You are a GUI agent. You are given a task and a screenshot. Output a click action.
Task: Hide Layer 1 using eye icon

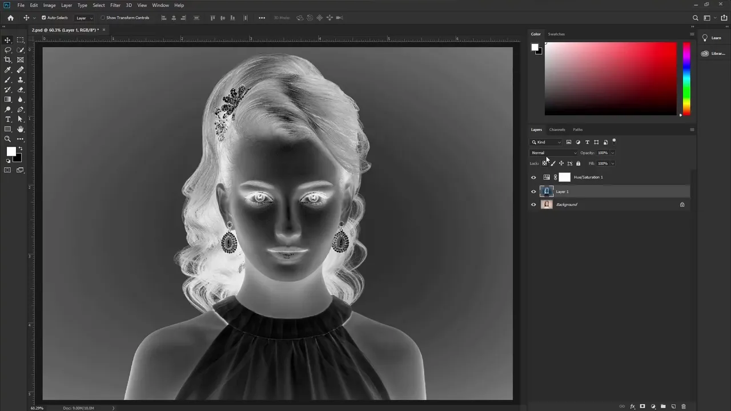534,192
